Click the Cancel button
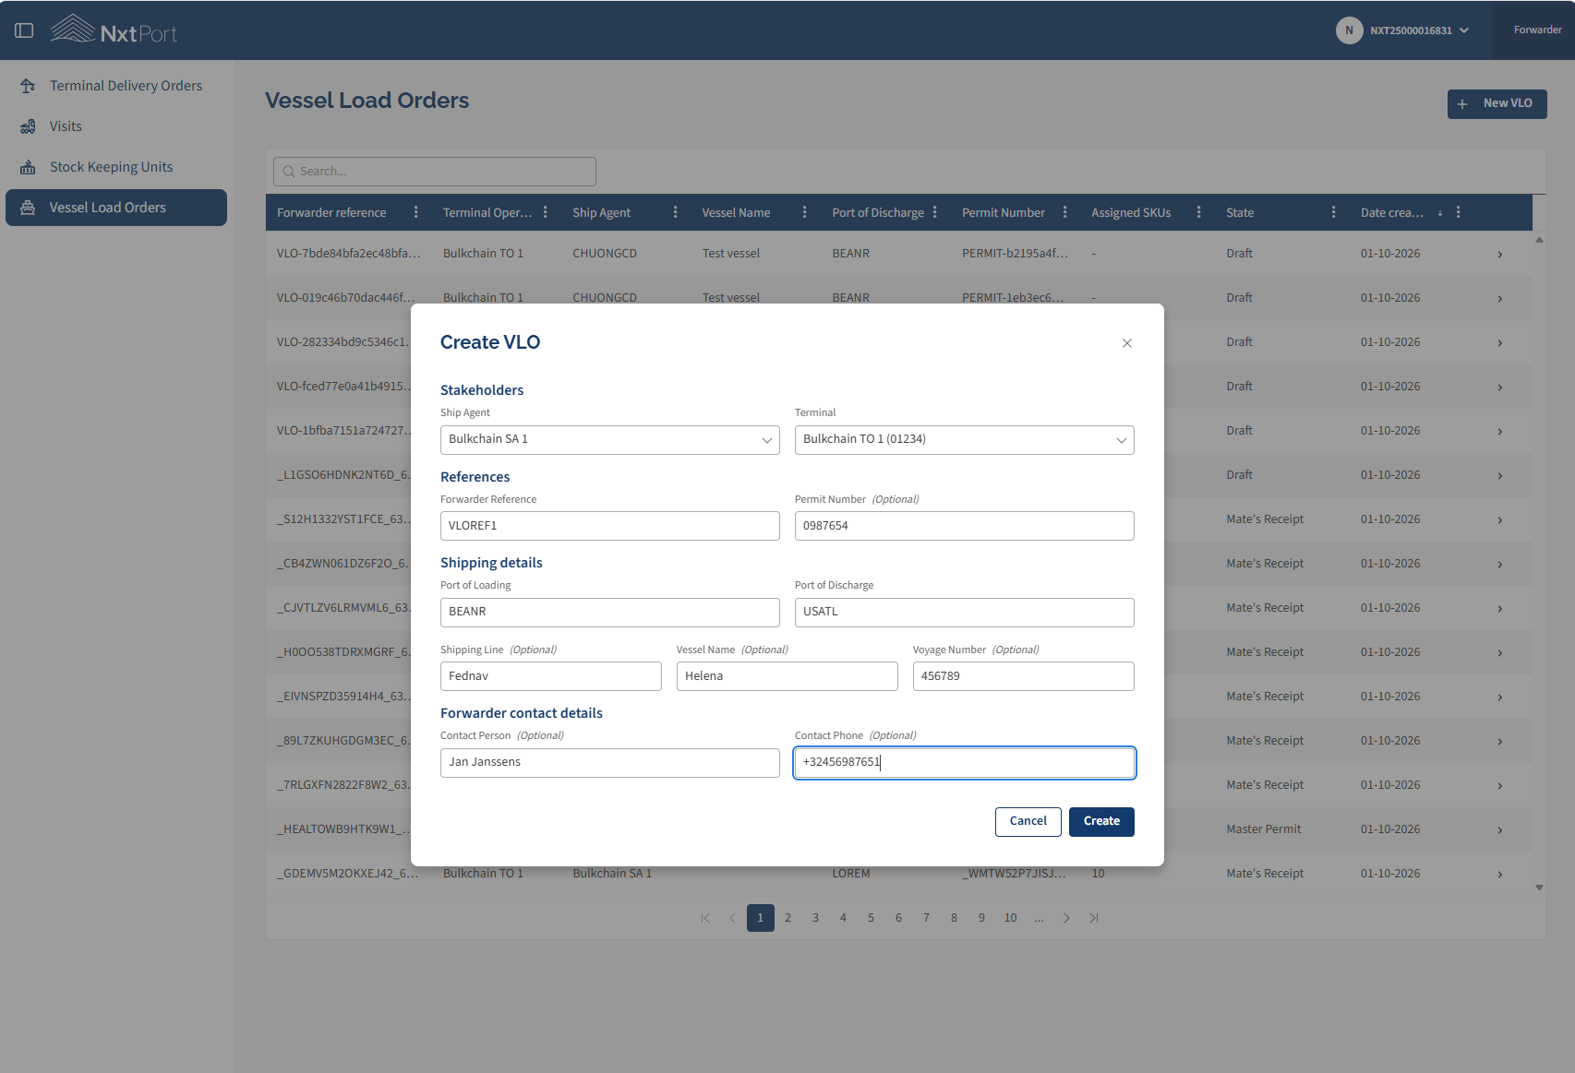Image resolution: width=1575 pixels, height=1073 pixels. pyautogui.click(x=1028, y=822)
